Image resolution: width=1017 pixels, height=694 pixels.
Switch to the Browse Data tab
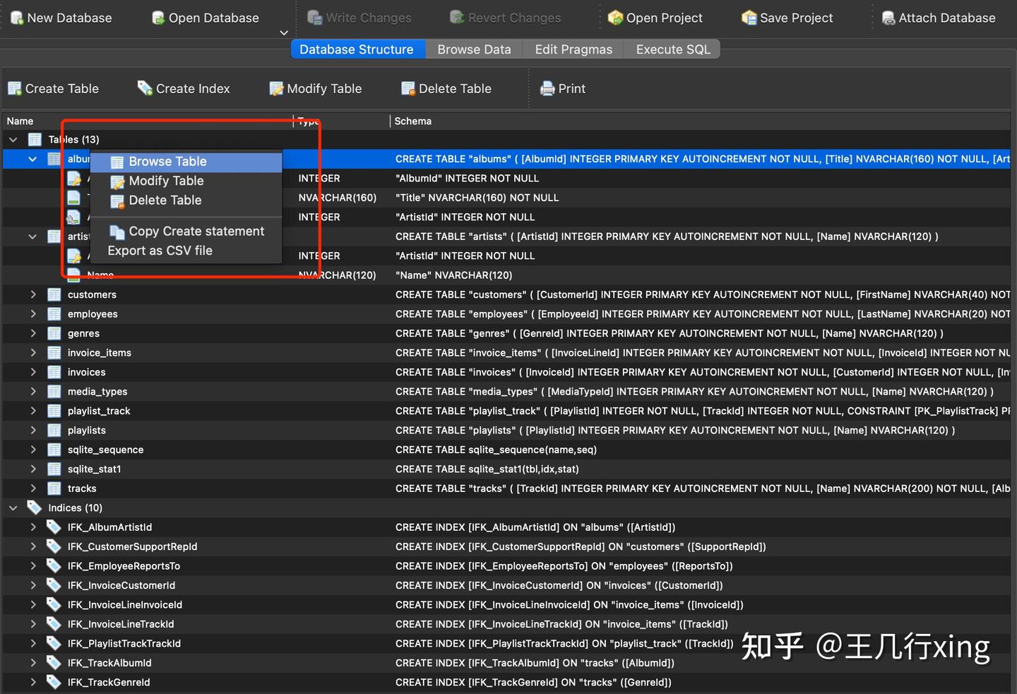coord(474,49)
